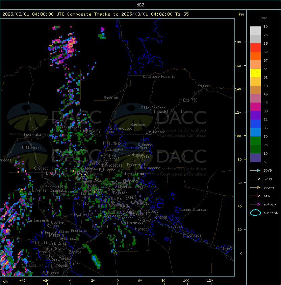Click the magenta eb+bip arrow legend icon

[255, 204]
